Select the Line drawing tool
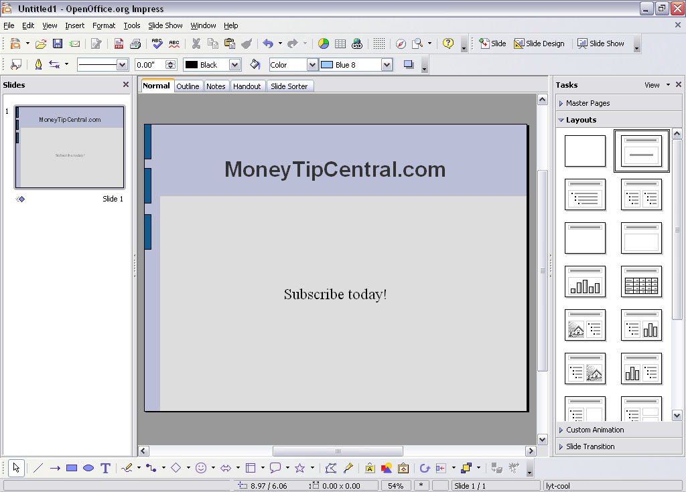This screenshot has width=686, height=492. tap(38, 468)
